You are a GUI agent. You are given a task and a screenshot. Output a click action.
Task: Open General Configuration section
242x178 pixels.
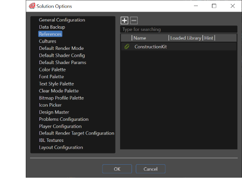(x=62, y=20)
